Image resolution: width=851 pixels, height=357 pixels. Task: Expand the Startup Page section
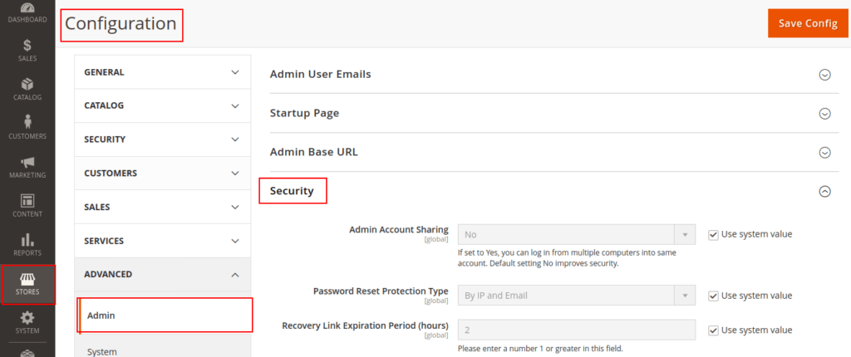824,114
